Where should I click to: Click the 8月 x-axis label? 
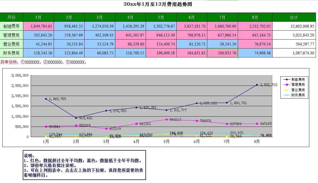(x=256, y=141)
